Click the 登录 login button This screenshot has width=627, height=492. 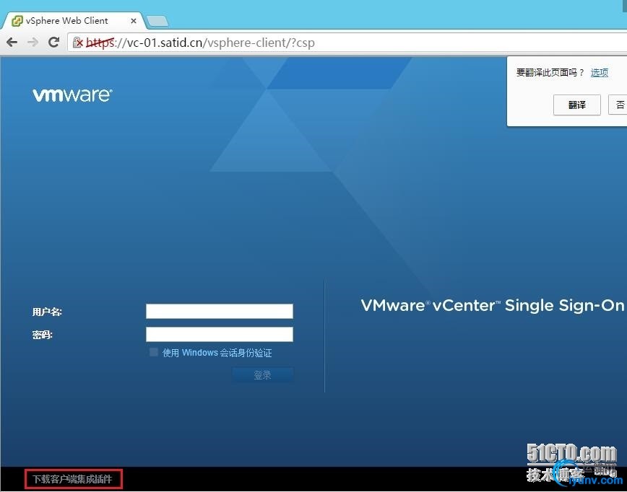(263, 375)
